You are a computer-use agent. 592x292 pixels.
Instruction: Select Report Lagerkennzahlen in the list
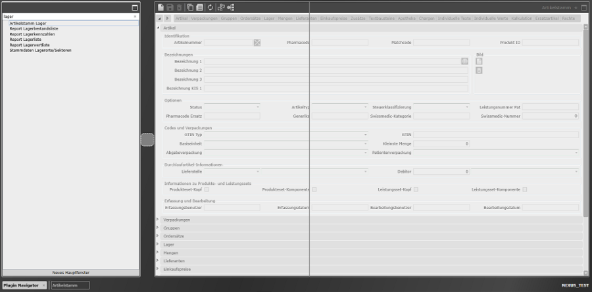32,34
